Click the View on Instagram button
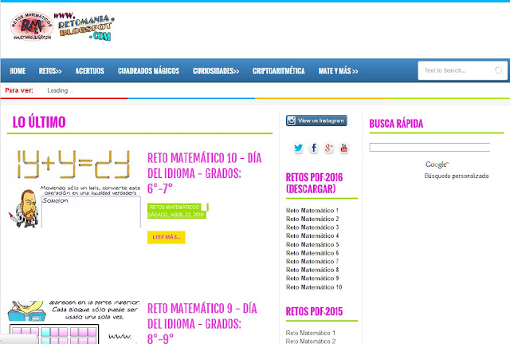The image size is (510, 344). tap(316, 121)
